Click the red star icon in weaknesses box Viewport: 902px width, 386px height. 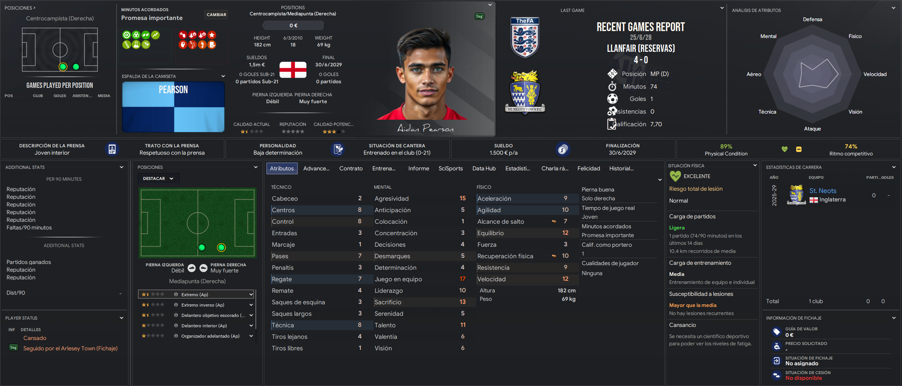coord(212,35)
